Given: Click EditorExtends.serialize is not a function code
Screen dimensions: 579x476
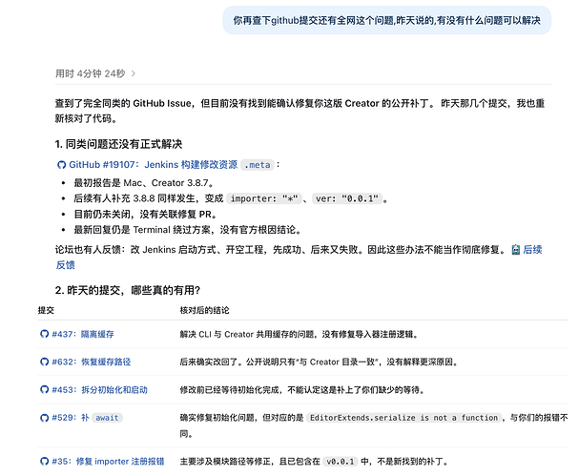Looking at the screenshot, I should pos(404,418).
